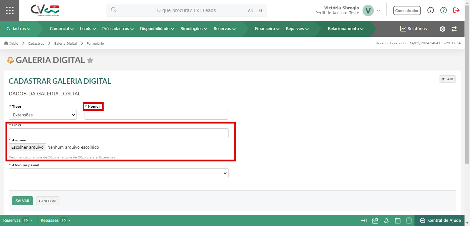This screenshot has width=470, height=226.
Task: Click the red logout icon
Action: pyautogui.click(x=456, y=10)
